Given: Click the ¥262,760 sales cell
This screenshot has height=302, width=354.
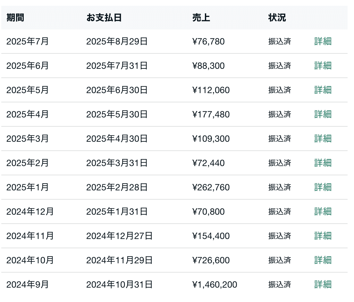Looking at the screenshot, I should tap(211, 187).
